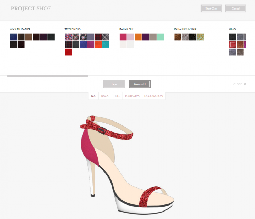The height and width of the screenshot is (219, 255).
Task: Switch to the TOE tab
Action: 93,96
